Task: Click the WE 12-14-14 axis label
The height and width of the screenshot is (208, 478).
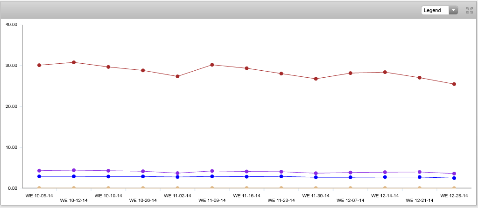Action: coord(385,196)
